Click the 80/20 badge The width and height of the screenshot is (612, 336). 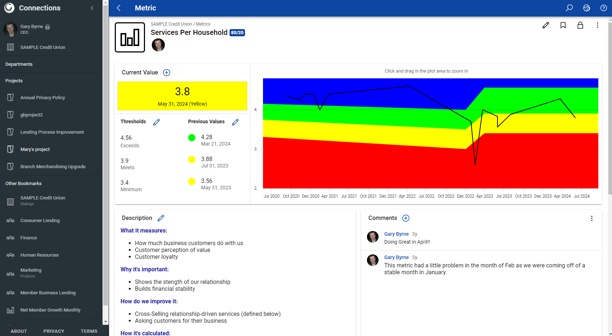[x=237, y=33]
